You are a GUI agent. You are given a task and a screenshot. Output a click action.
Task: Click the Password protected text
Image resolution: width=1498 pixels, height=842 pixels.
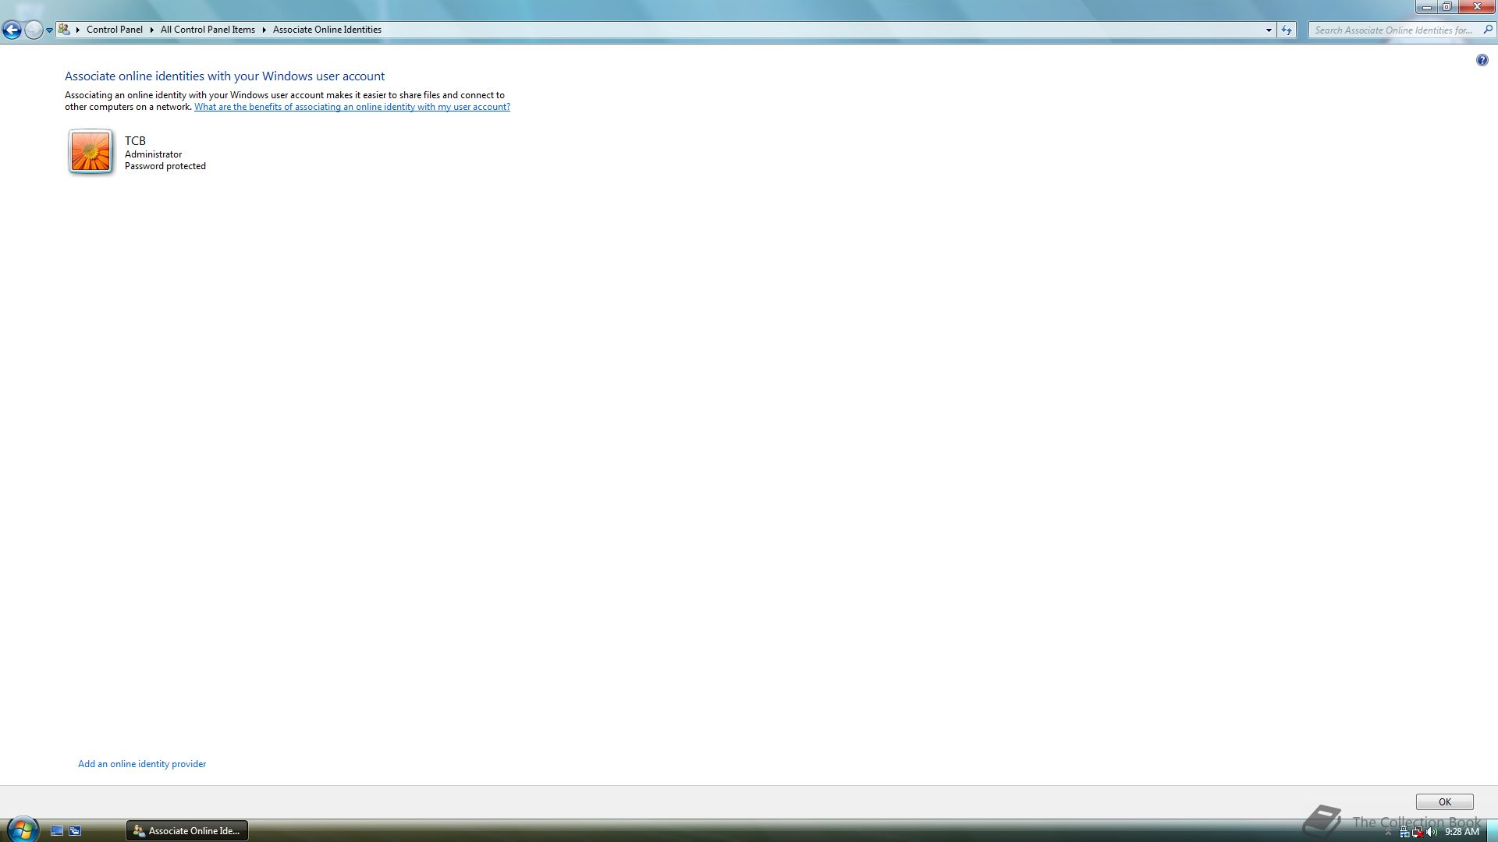point(165,166)
